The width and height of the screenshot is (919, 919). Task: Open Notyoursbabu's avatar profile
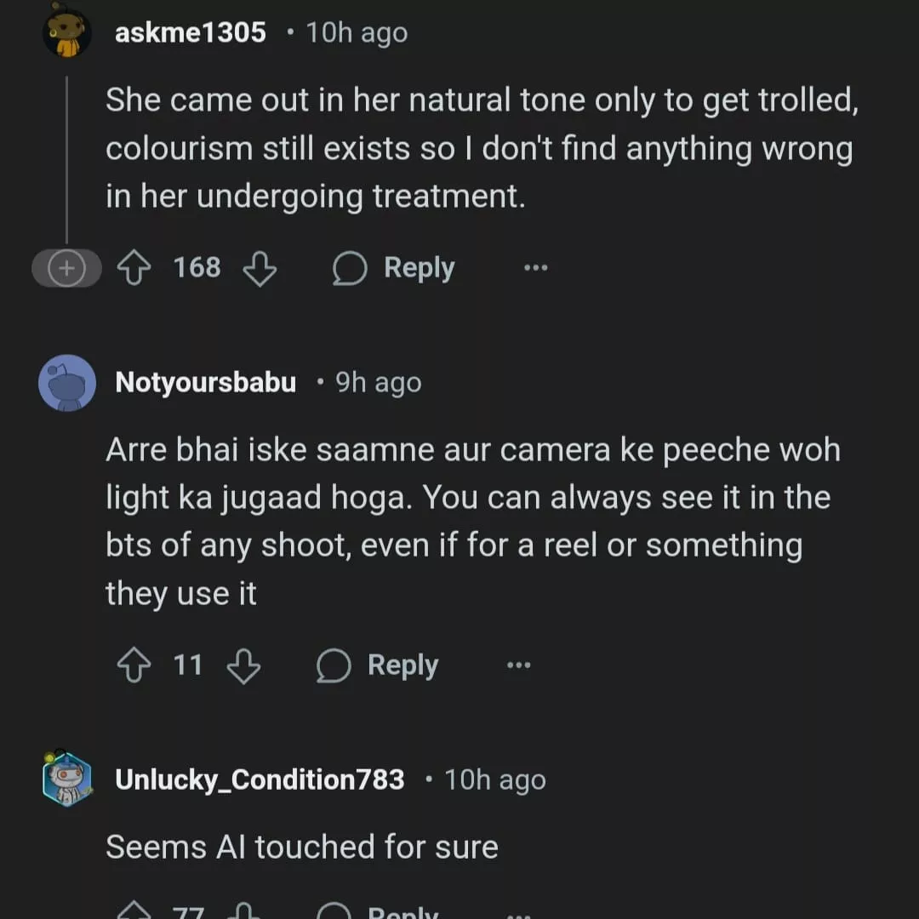67,383
